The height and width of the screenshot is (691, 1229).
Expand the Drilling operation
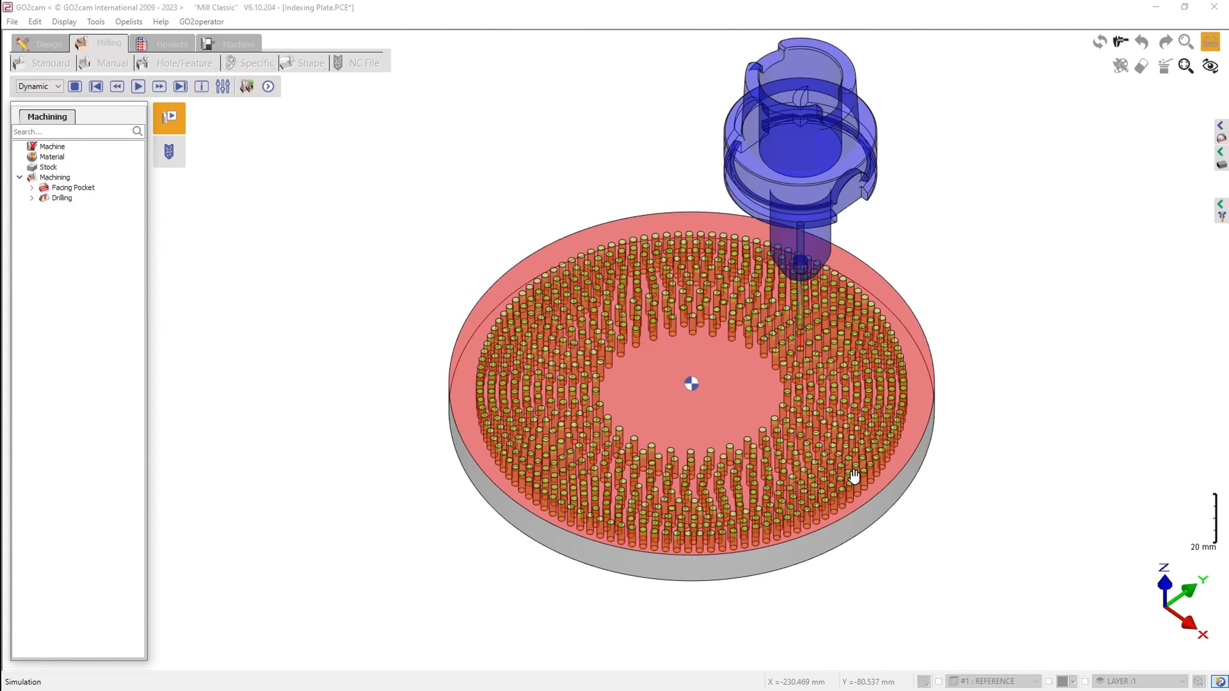[32, 198]
